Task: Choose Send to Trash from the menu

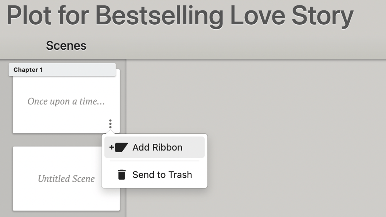Action: tap(154, 175)
